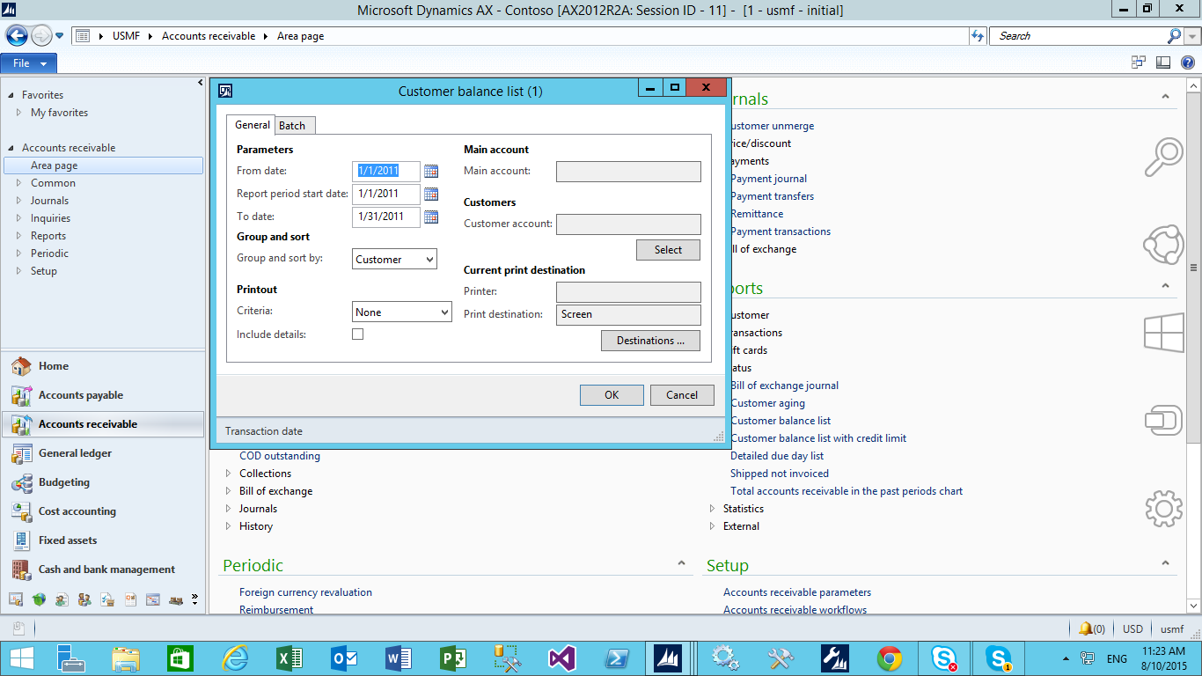Open the Criteria dropdown

(402, 312)
